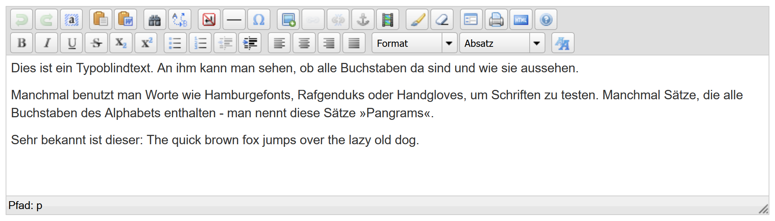Click the word '»Pangrams«' in the text
The height and width of the screenshot is (221, 775).
(395, 113)
